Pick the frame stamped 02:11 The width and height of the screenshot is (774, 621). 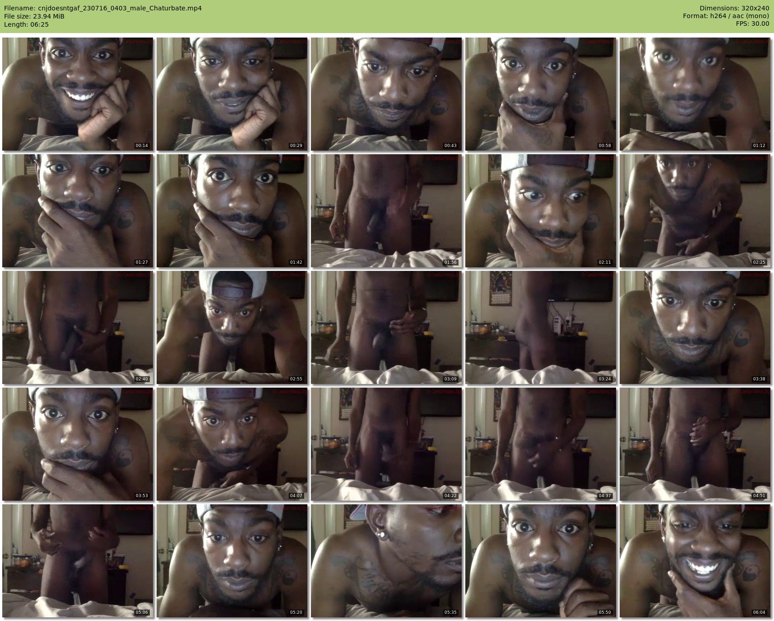point(541,211)
